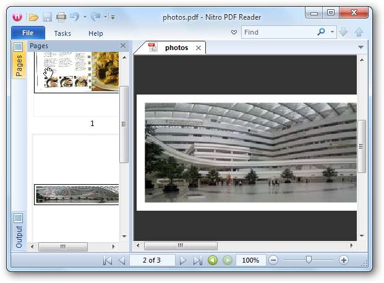Click the Pages pane vertical scrollbar thumb
This screenshot has height=283, width=384.
point(124,124)
